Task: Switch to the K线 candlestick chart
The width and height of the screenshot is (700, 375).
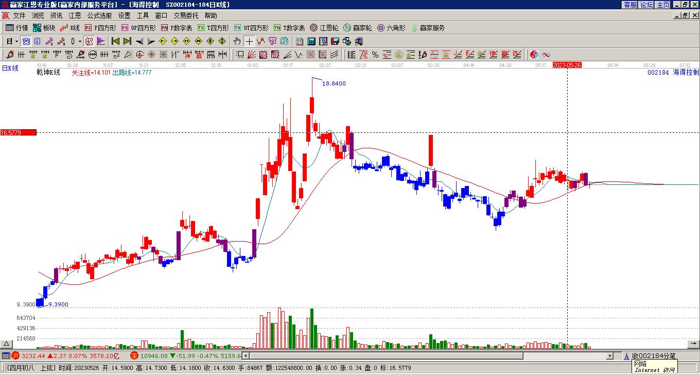Action: [69, 28]
